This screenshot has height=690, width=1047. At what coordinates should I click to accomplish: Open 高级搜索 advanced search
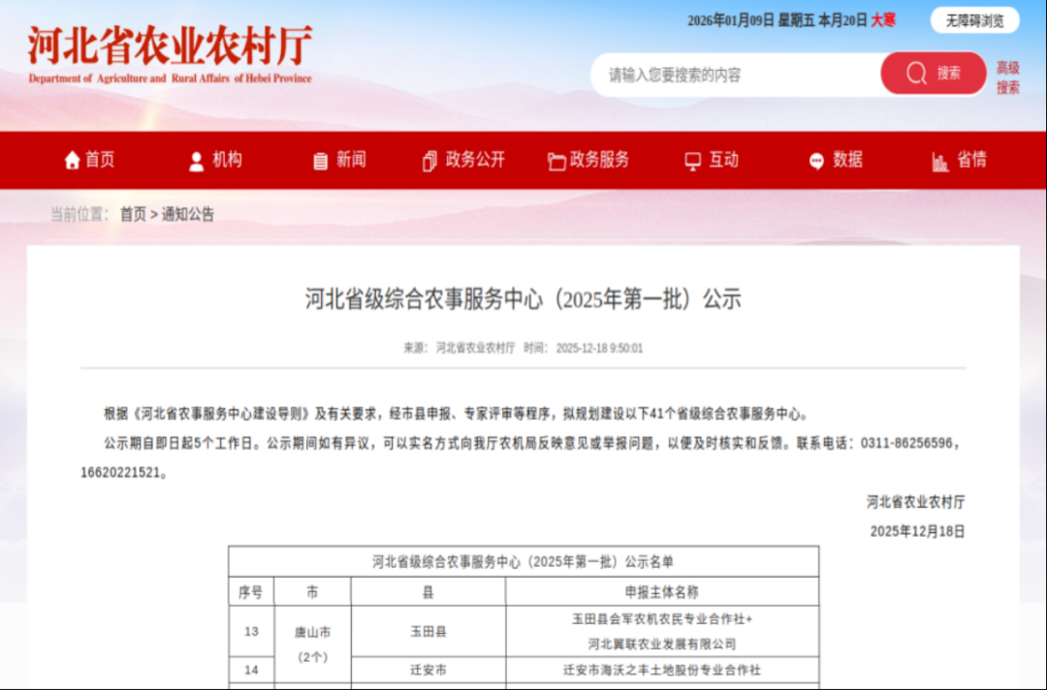coord(1007,78)
